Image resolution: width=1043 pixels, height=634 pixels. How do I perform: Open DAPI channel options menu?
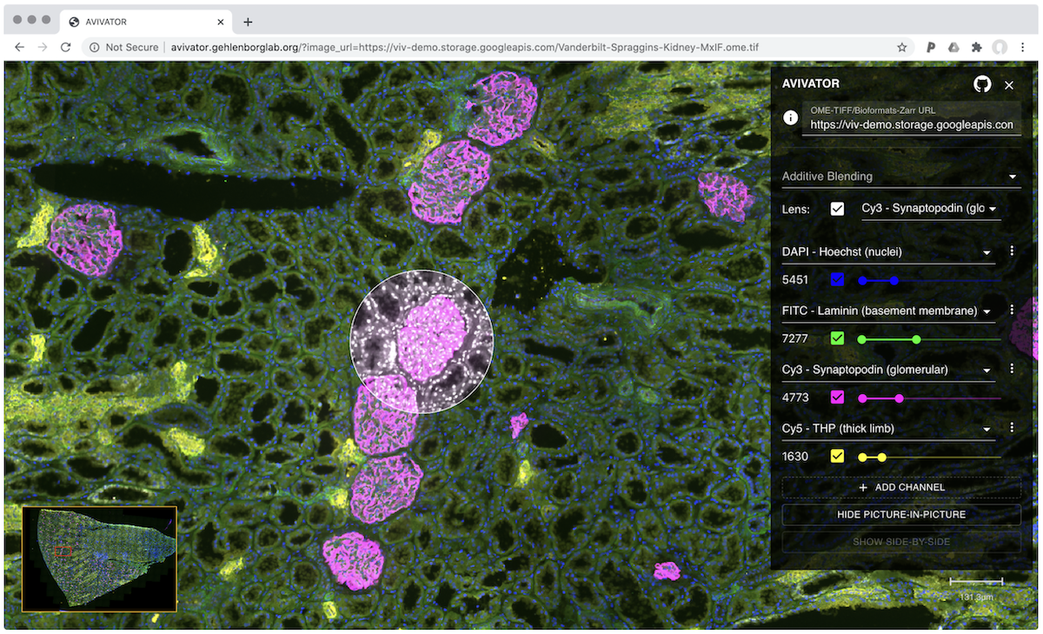1012,251
